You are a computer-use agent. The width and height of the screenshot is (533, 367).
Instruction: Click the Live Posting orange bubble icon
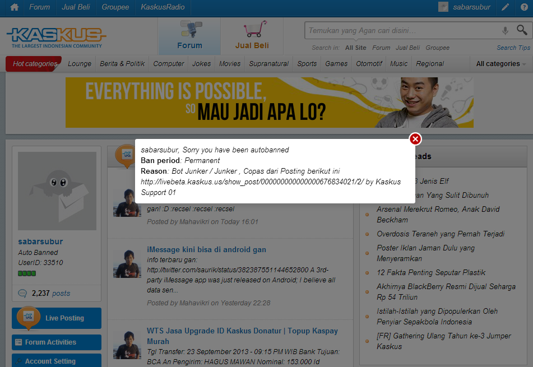(29, 318)
